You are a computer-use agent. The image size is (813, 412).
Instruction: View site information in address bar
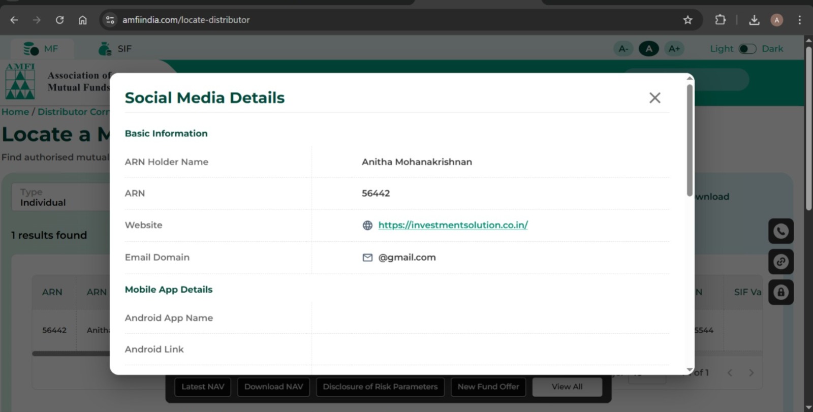tap(110, 20)
